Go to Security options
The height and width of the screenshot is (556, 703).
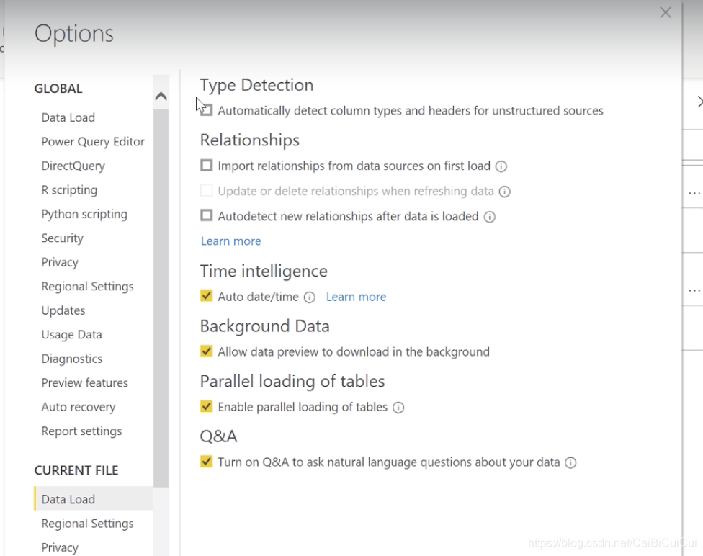coord(63,238)
